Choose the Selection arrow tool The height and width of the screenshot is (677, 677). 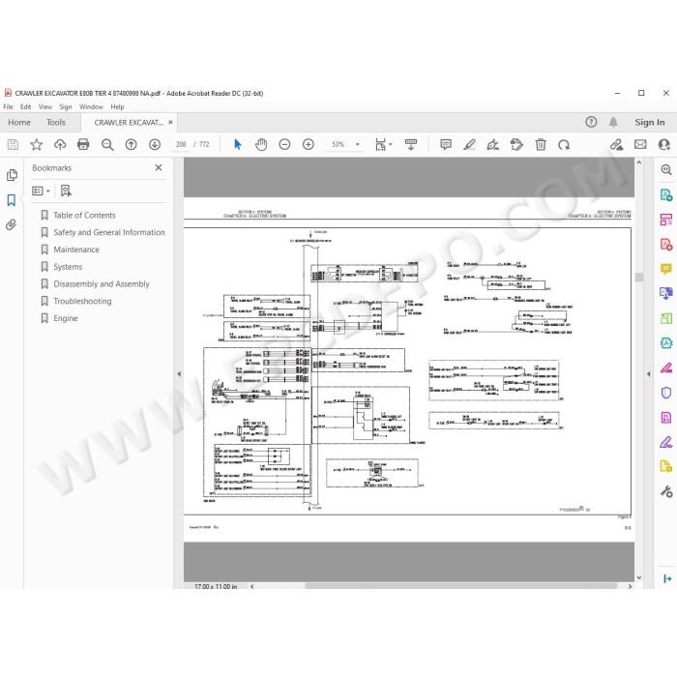point(237,144)
